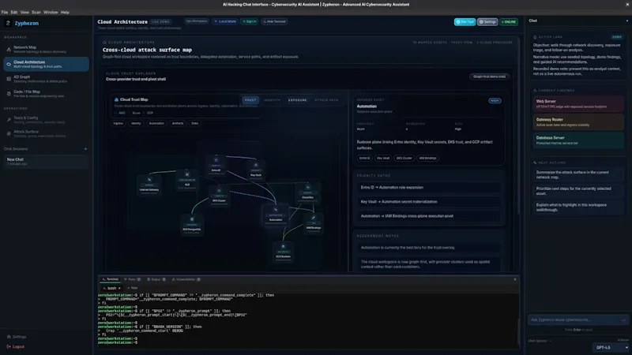Select the Vulnerabilities panel tab
Screen dimensions: 632x355
click(186, 279)
